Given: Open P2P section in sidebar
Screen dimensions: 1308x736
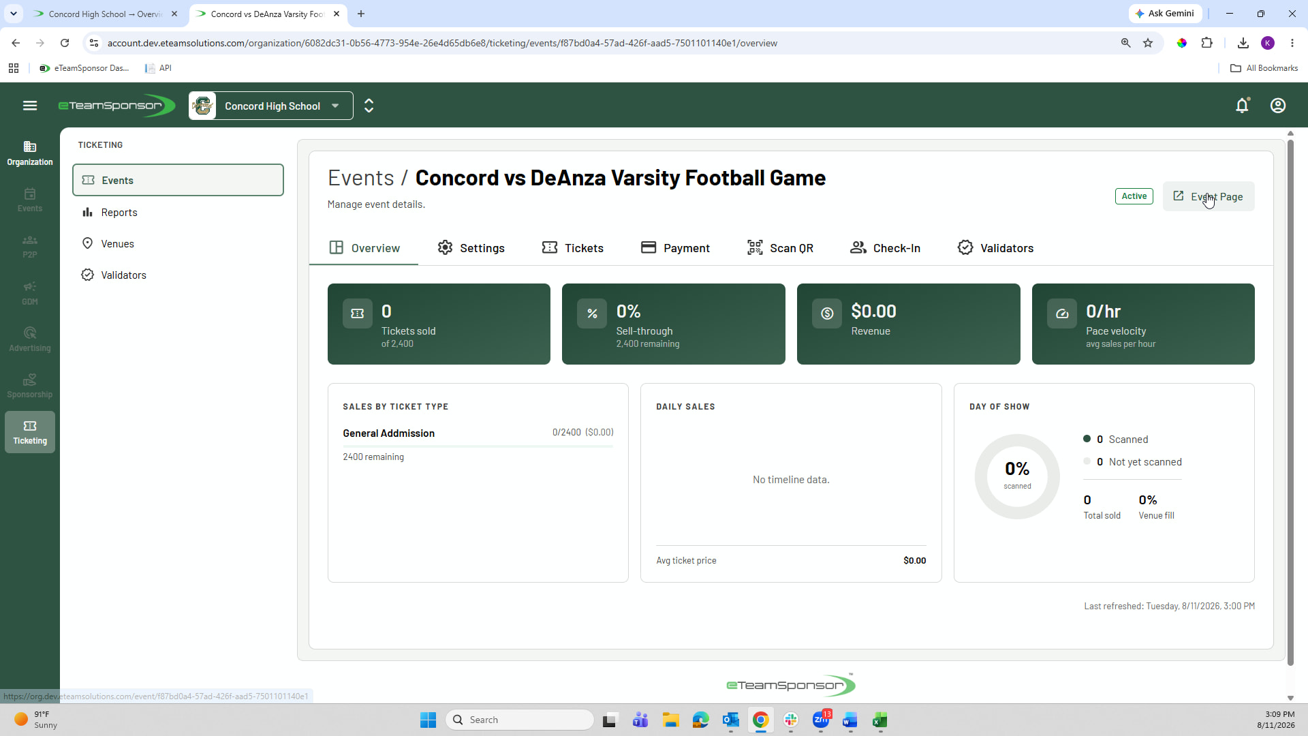Looking at the screenshot, I should click(x=30, y=247).
